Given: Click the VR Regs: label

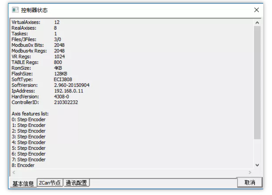Looking at the screenshot, I should pyautogui.click(x=21, y=56).
